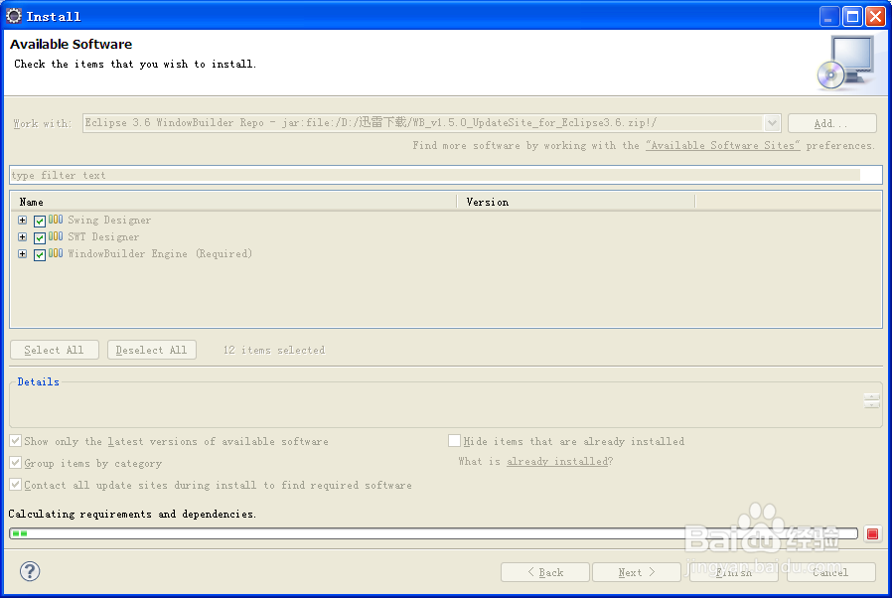Select WindowBuilder Engine (Required) row text
Image resolution: width=892 pixels, height=598 pixels.
pyautogui.click(x=160, y=253)
